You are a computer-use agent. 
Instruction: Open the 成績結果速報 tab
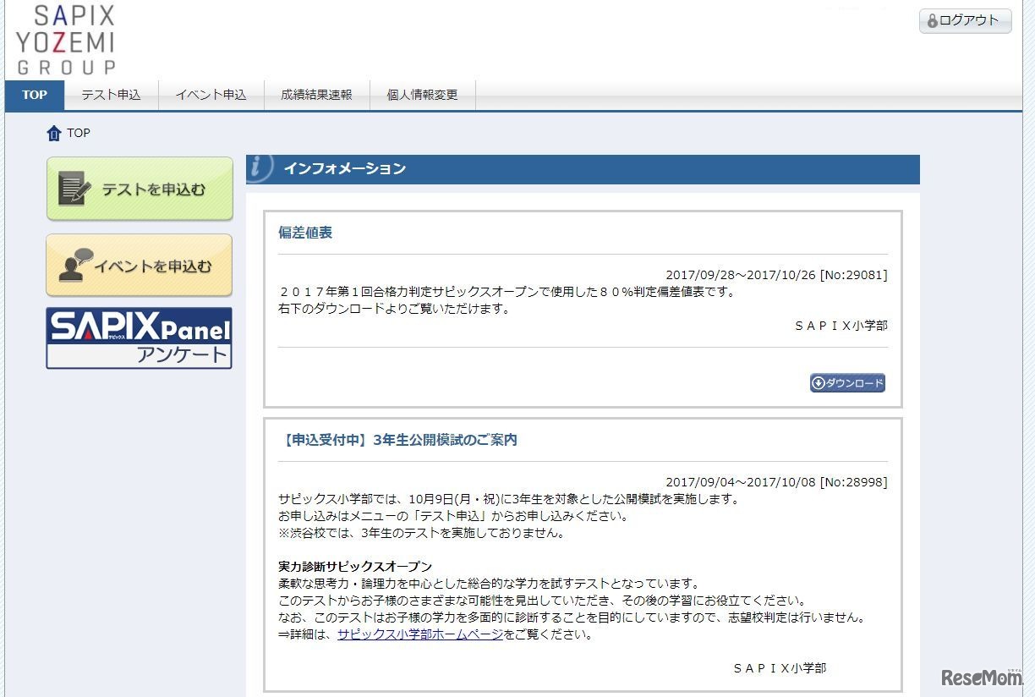(x=317, y=95)
